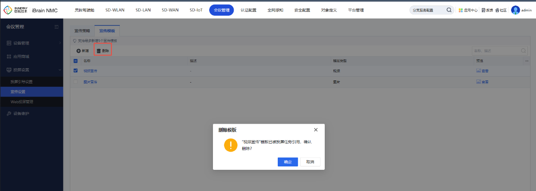Click the table column settings ellipsis
Viewport: 536px width, 191px height.
pyautogui.click(x=527, y=61)
